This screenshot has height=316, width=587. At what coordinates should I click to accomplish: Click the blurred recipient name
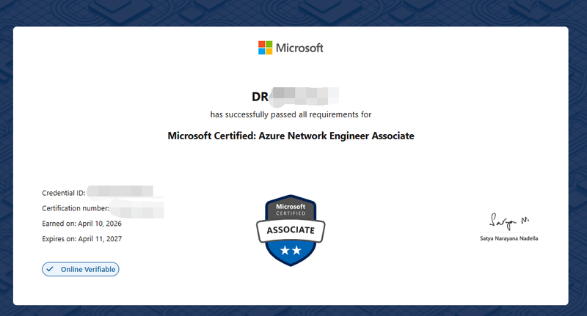[x=304, y=96]
